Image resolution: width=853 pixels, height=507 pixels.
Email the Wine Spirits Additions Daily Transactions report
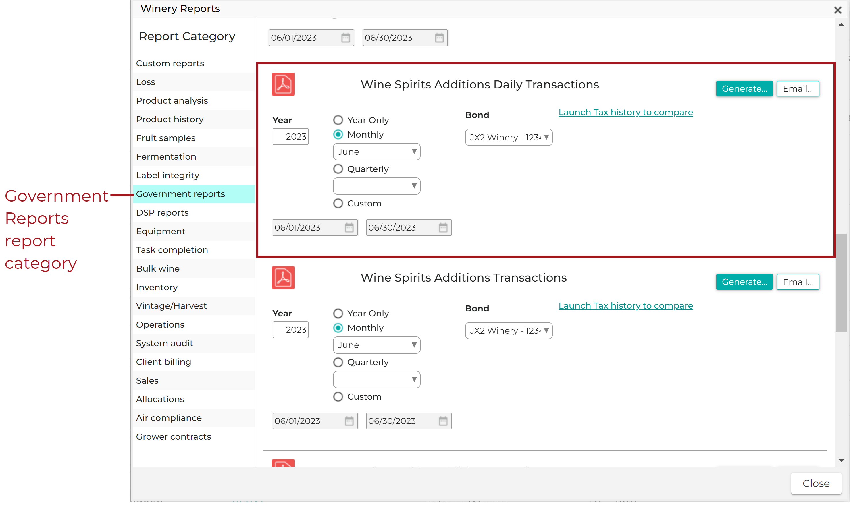pos(798,89)
